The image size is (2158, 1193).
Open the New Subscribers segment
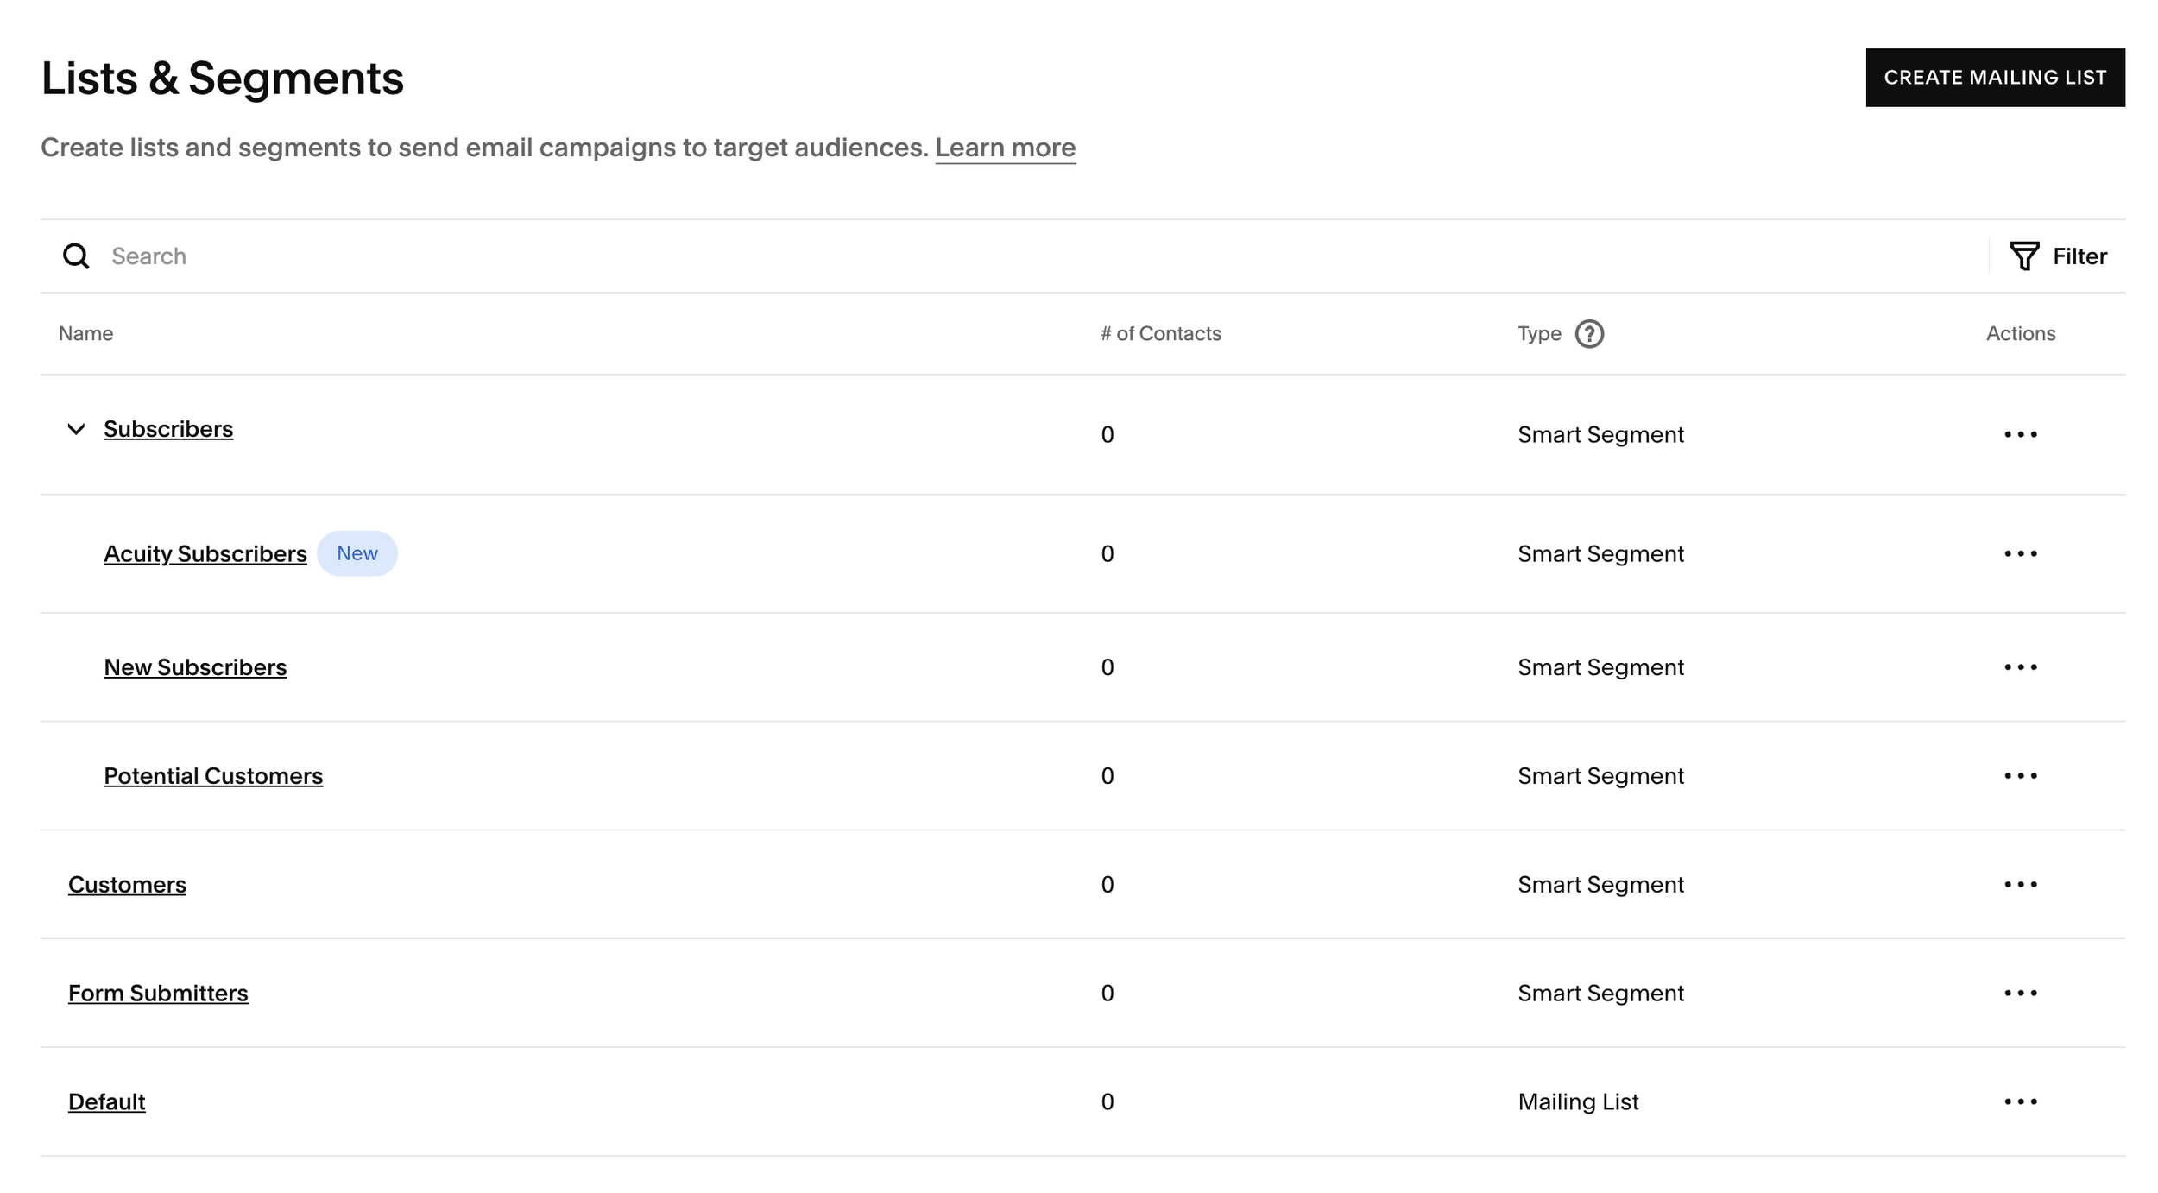(195, 666)
